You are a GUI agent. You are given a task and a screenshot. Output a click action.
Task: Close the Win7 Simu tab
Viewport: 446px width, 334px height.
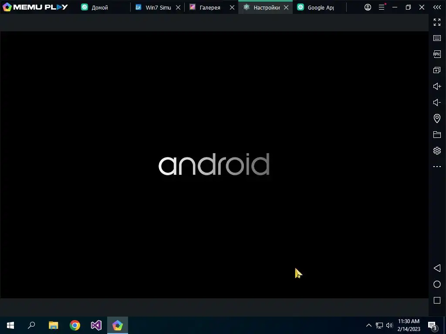[178, 8]
